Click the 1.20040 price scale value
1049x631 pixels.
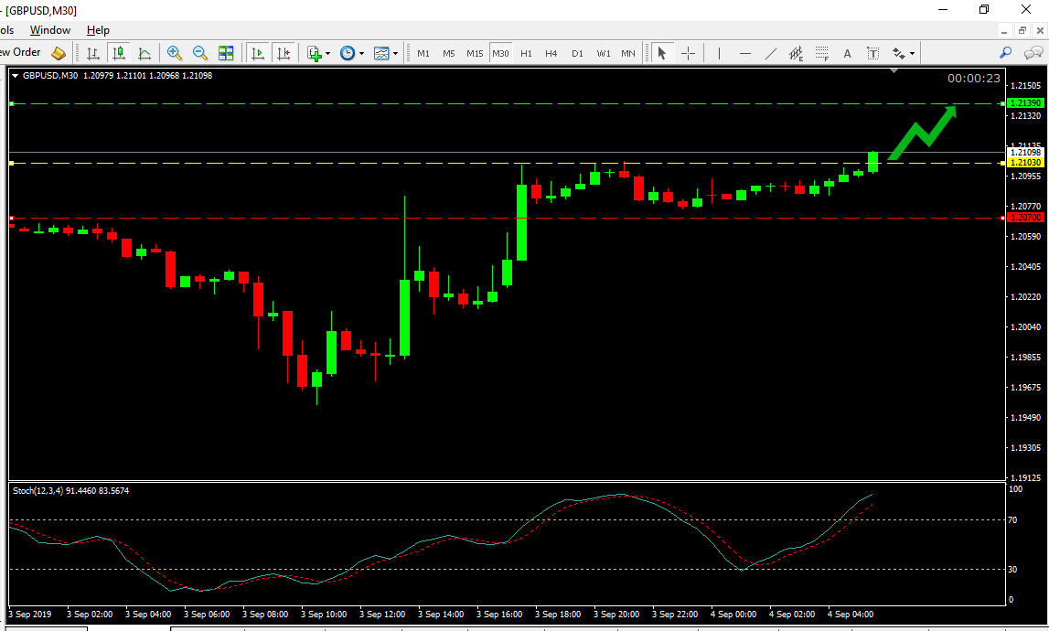click(x=1025, y=326)
